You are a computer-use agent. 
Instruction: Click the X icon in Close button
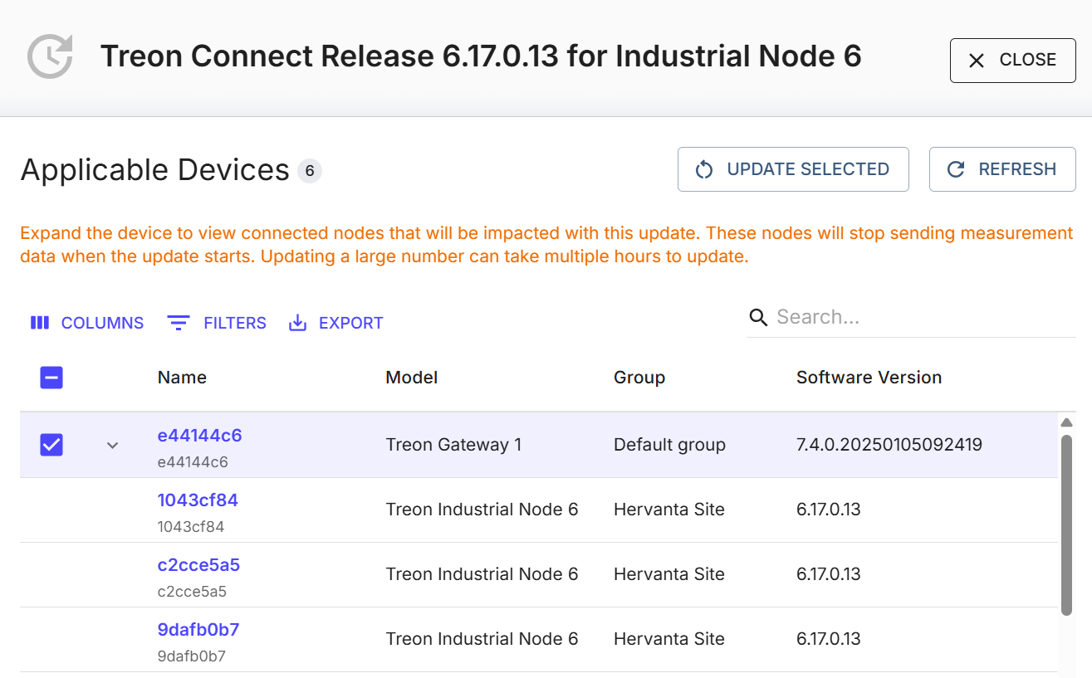pos(977,61)
